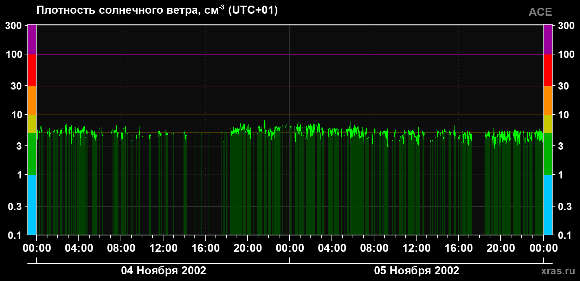Open the xras.ru watermark link

558,271
